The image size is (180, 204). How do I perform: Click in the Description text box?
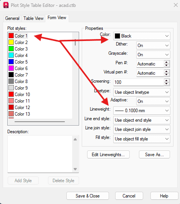[40, 154]
